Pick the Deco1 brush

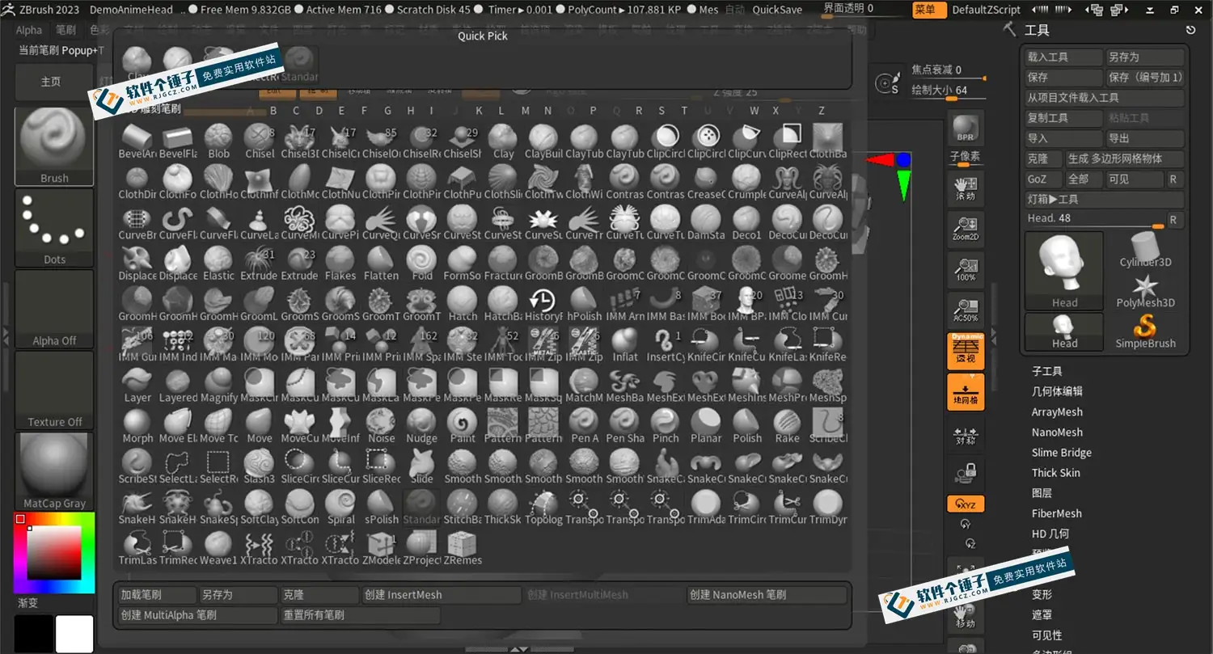pyautogui.click(x=746, y=222)
